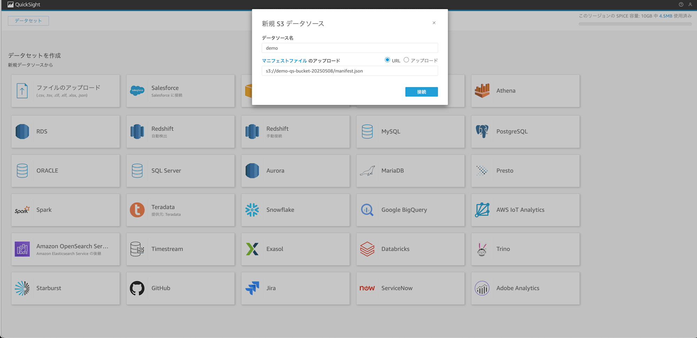The image size is (697, 338).
Task: Select the Salesforce cloud icon
Action: pos(137,91)
